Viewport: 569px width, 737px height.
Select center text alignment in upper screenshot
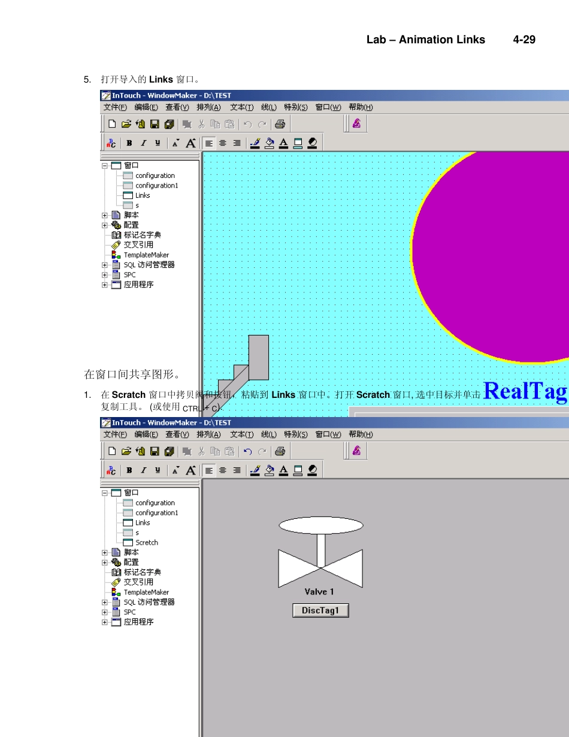(x=222, y=143)
